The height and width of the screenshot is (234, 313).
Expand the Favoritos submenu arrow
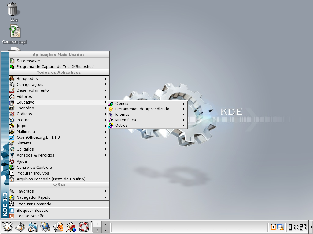tap(105, 191)
